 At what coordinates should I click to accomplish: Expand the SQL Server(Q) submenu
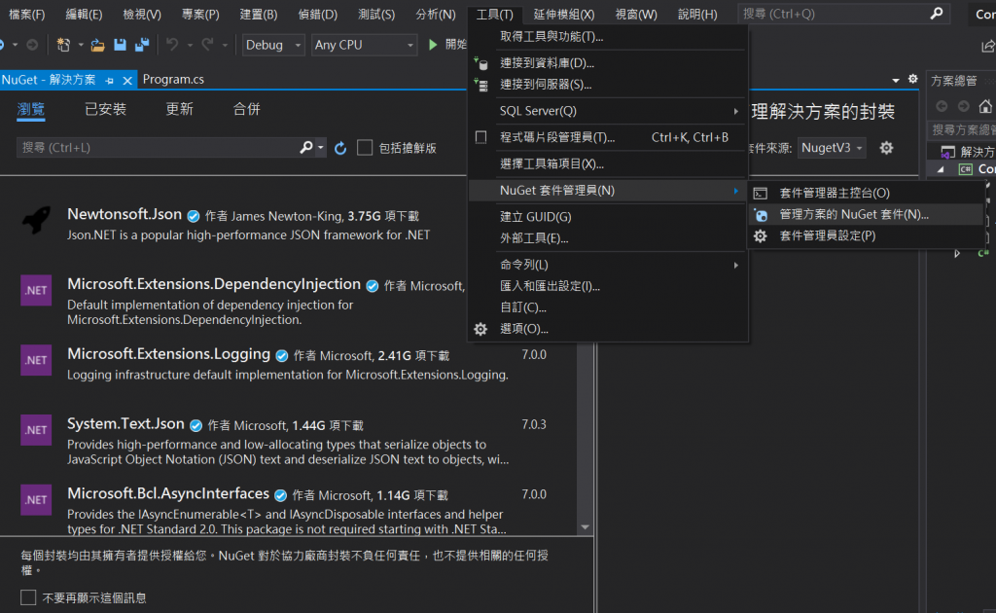tap(608, 111)
